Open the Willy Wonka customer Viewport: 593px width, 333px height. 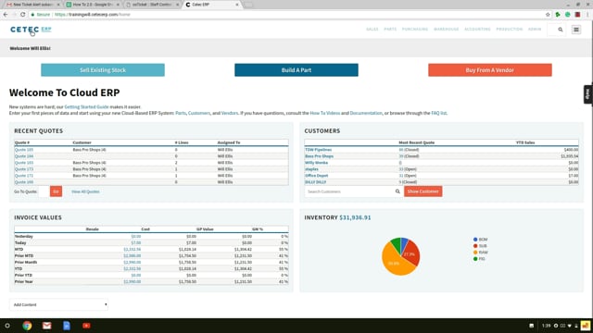coord(317,163)
